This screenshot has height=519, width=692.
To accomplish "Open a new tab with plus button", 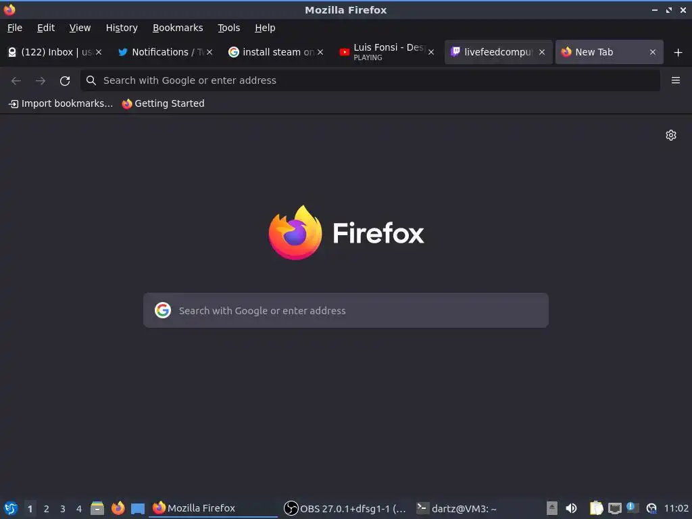I will click(x=678, y=53).
